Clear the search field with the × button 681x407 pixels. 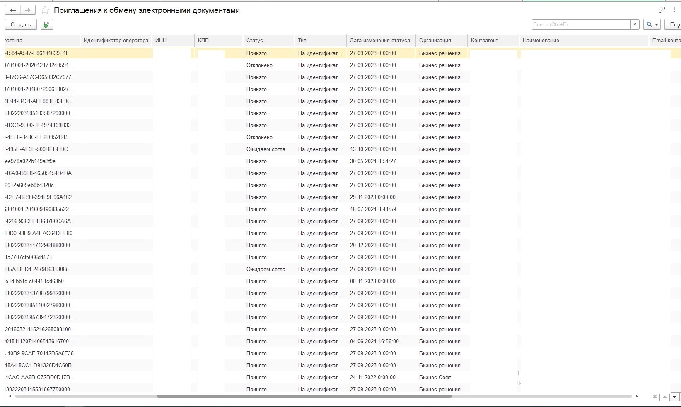coord(635,25)
